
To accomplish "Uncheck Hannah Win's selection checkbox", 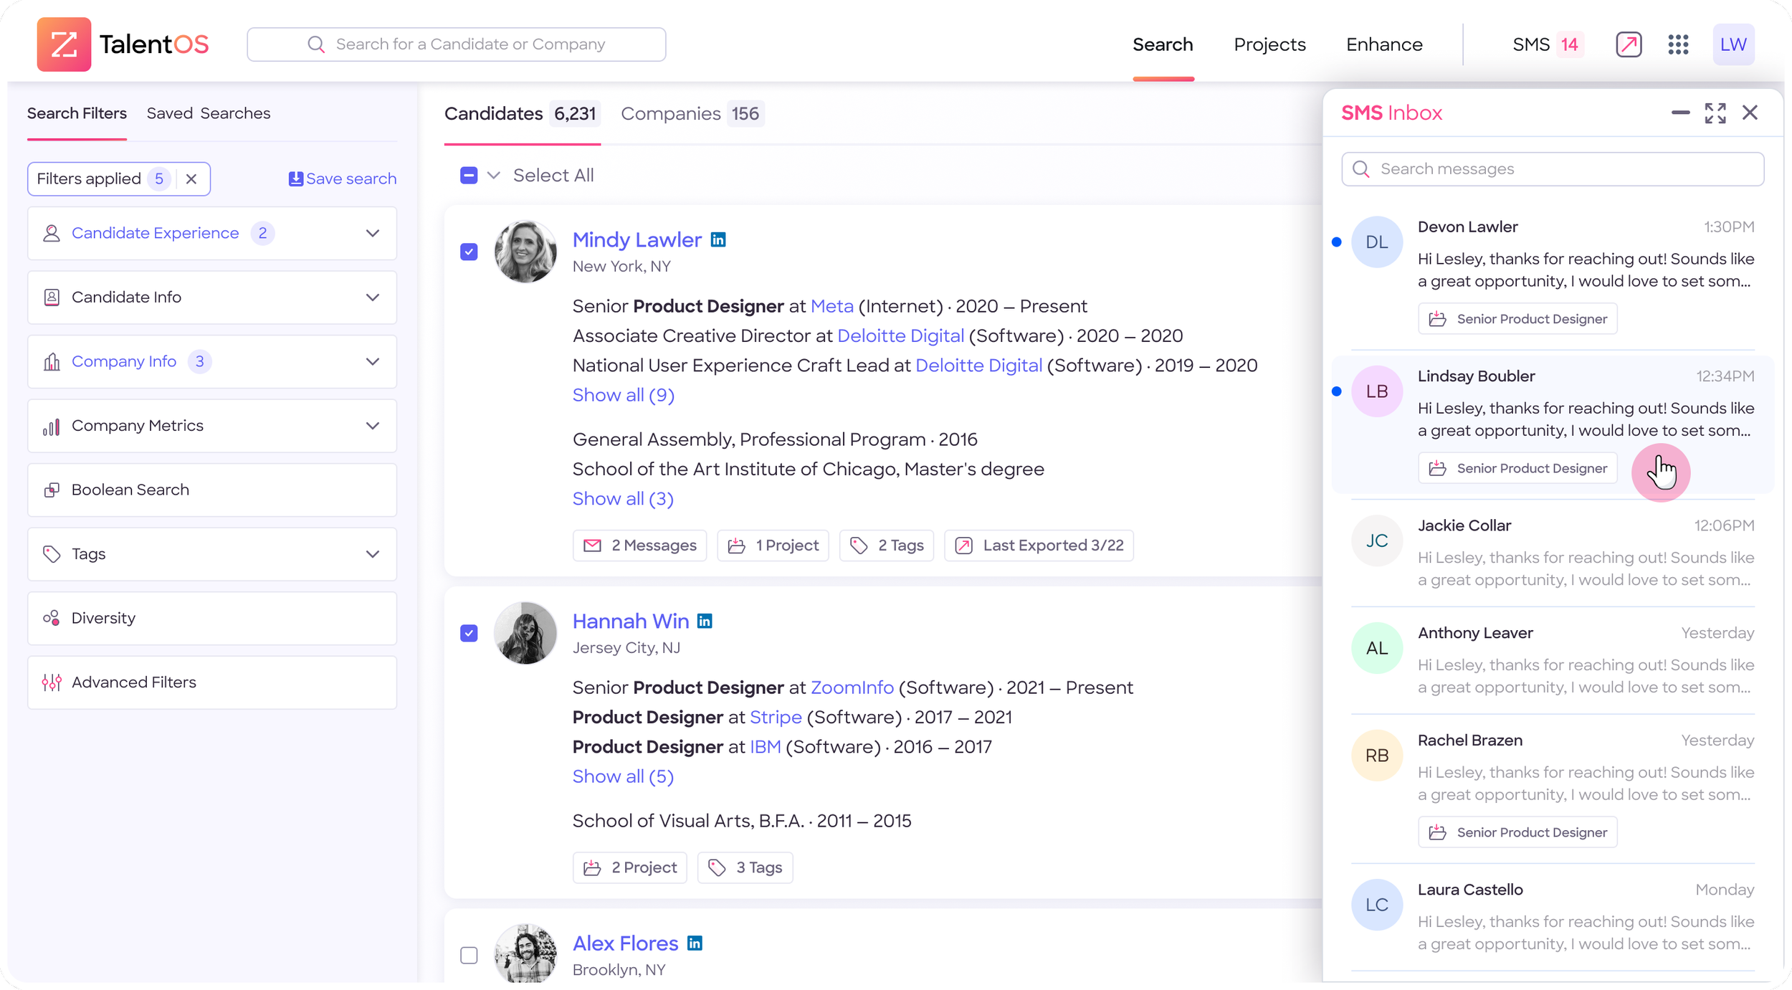I will coord(469,634).
